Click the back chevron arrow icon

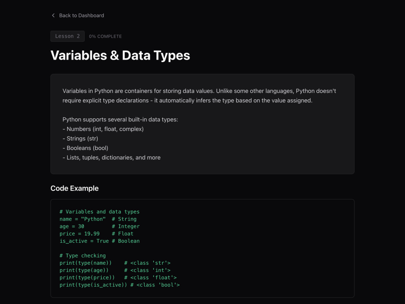click(x=53, y=15)
